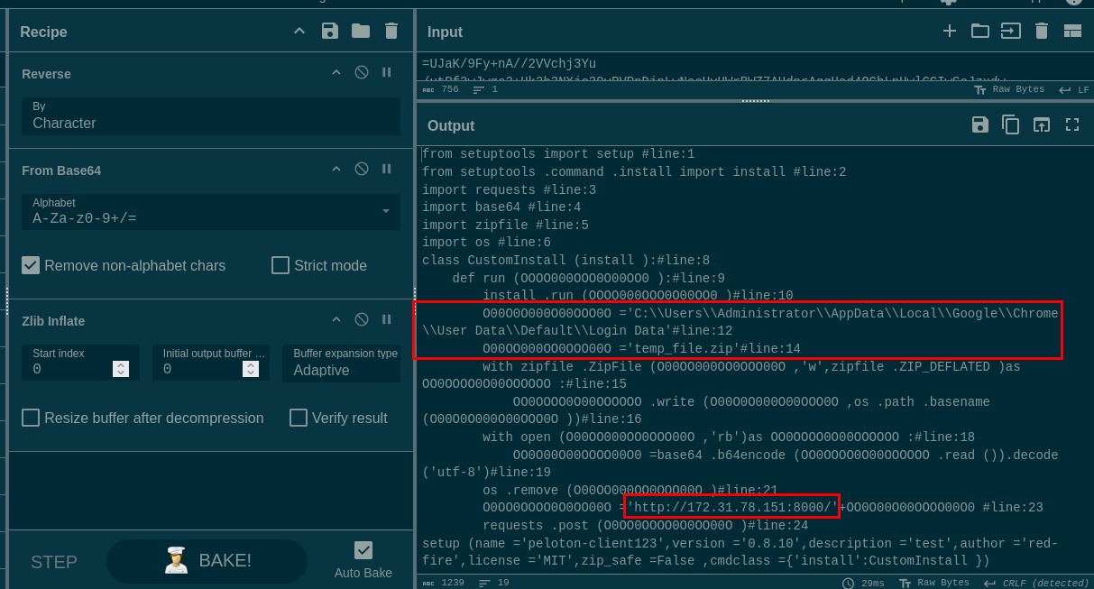Enable Verify result checkbox
Image resolution: width=1094 pixels, height=589 pixels.
click(x=299, y=418)
